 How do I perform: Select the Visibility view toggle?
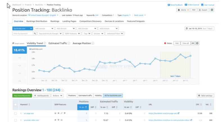pyautogui.click(x=98, y=96)
